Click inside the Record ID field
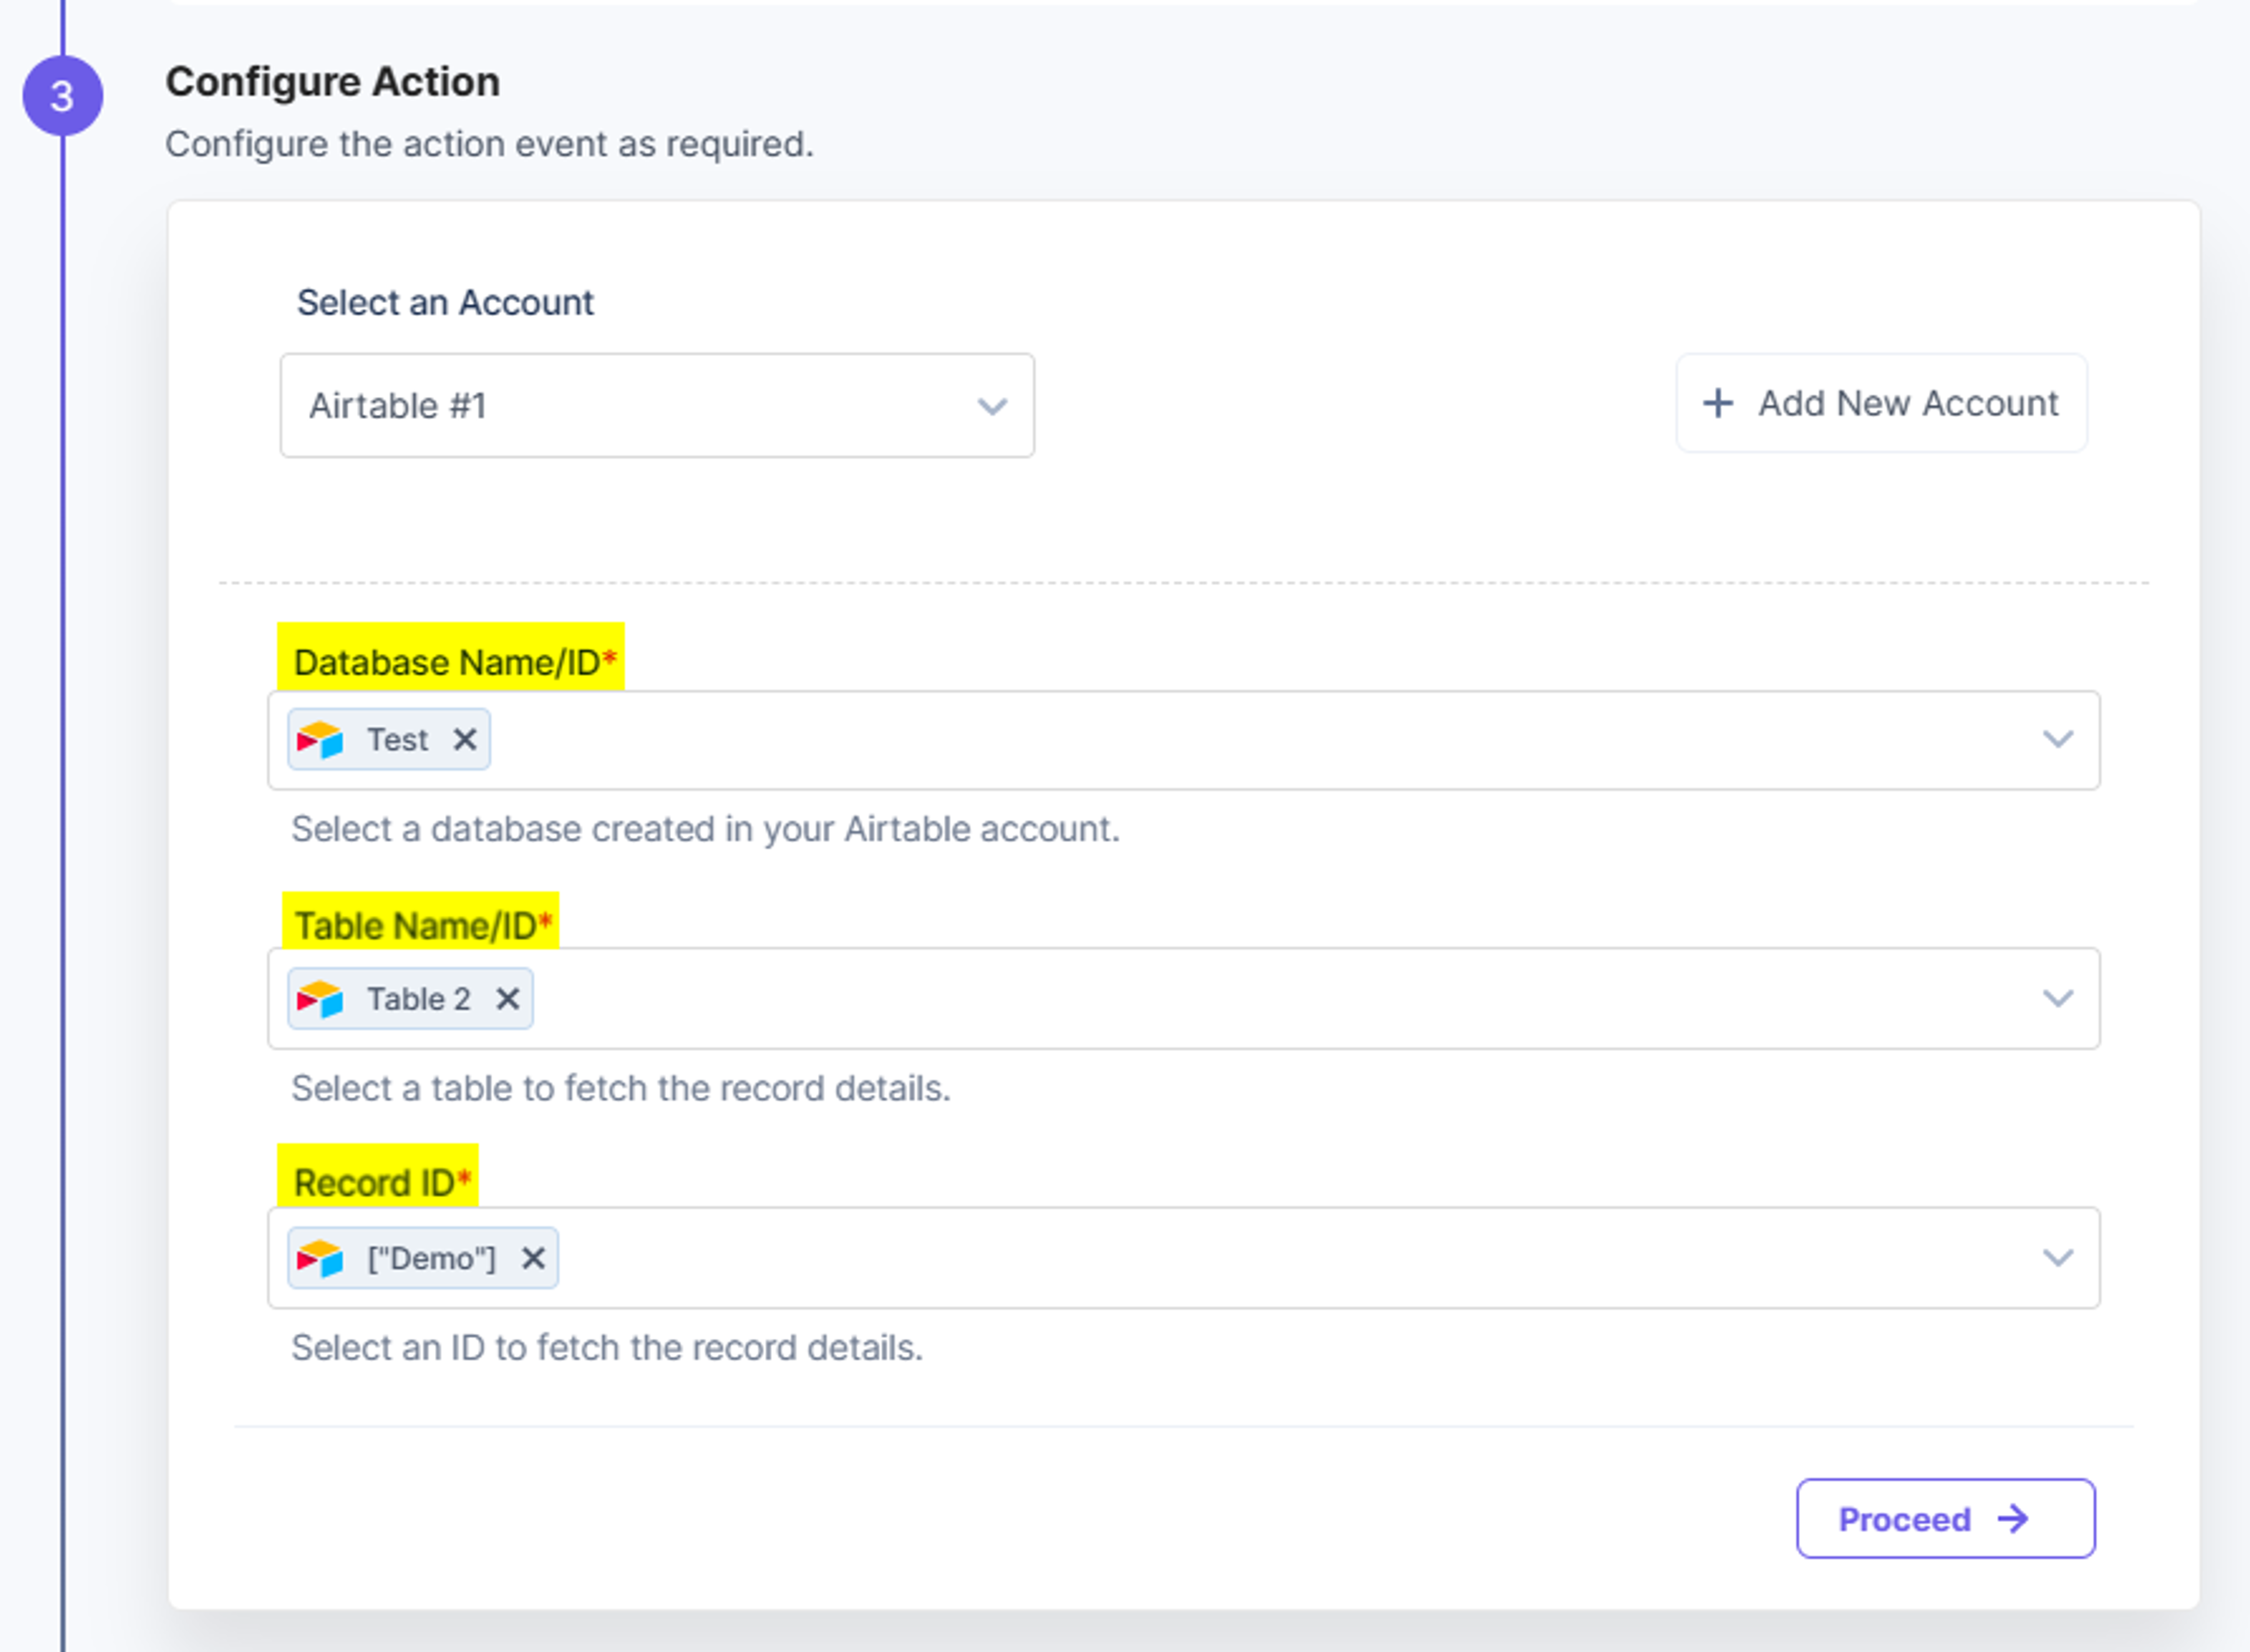The image size is (2250, 1652). point(1183,1257)
